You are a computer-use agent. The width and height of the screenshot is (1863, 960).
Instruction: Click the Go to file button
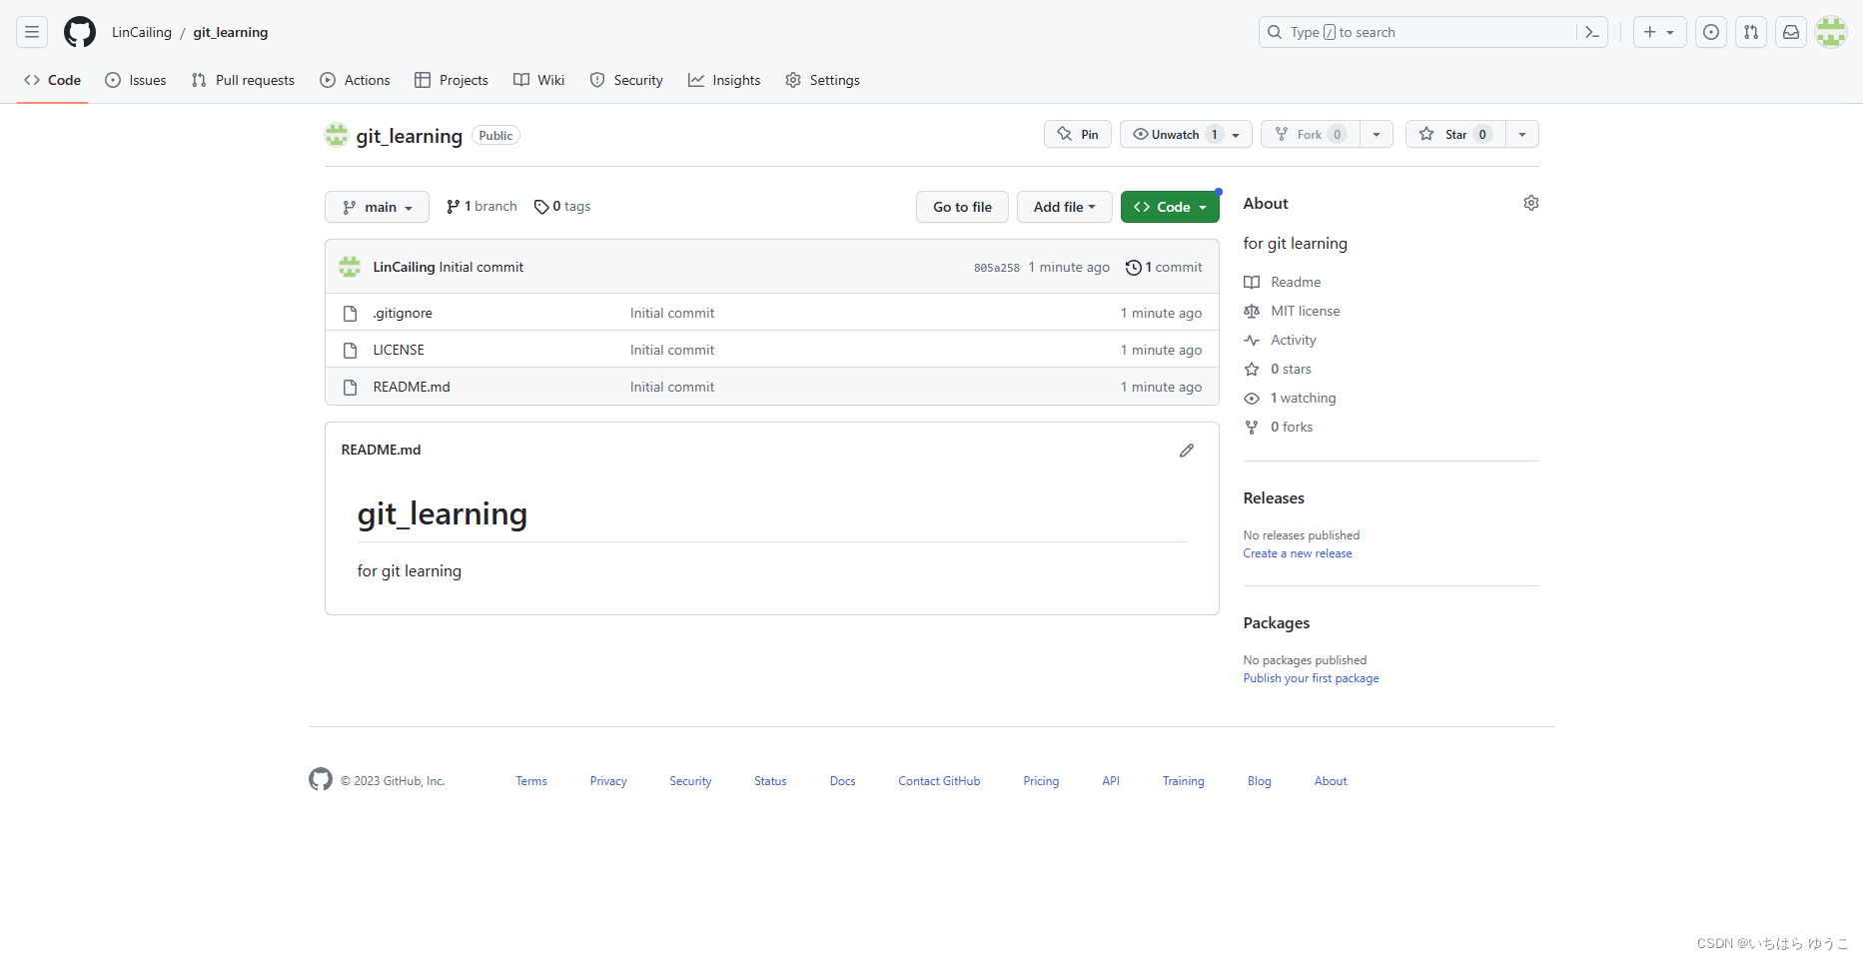click(962, 207)
